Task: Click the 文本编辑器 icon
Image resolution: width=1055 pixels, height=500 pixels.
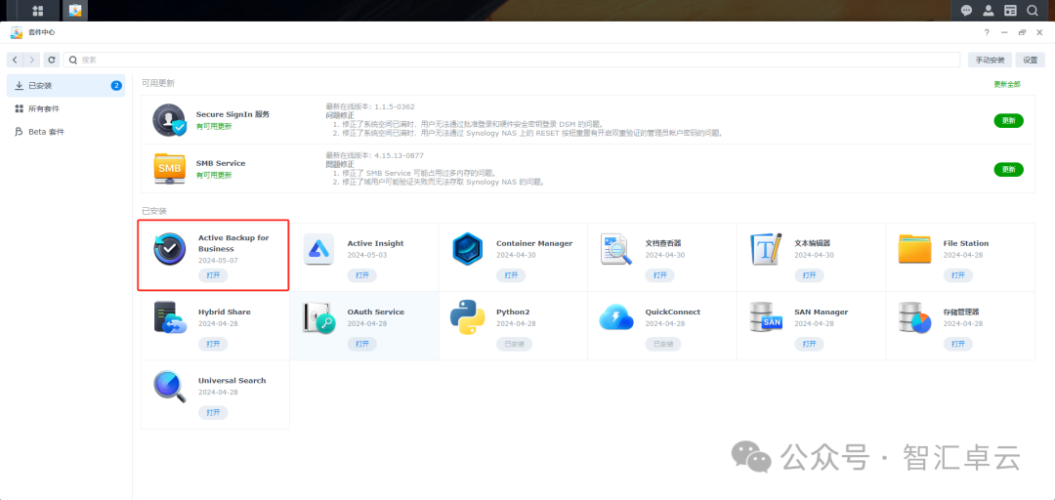Action: click(x=766, y=250)
